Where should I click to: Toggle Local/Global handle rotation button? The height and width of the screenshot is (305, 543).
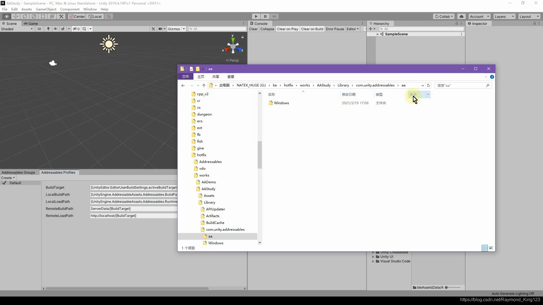[95, 16]
